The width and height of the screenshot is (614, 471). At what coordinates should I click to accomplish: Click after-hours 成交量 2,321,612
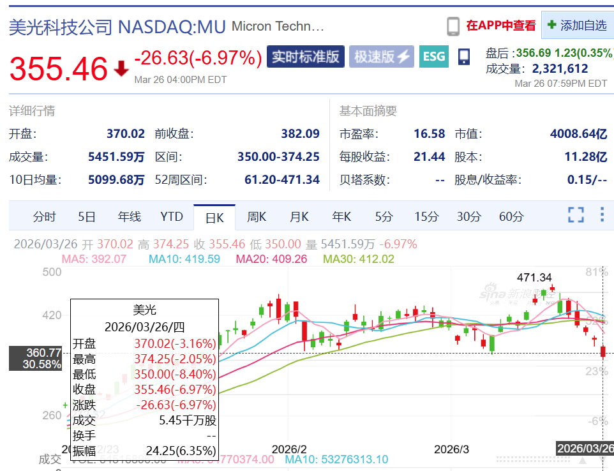[560, 69]
